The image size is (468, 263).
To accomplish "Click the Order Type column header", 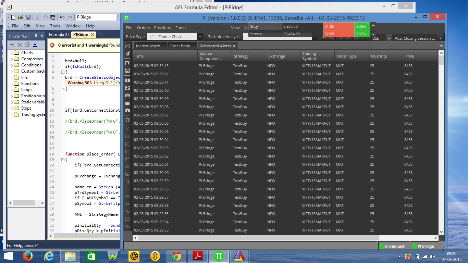I will pos(352,56).
